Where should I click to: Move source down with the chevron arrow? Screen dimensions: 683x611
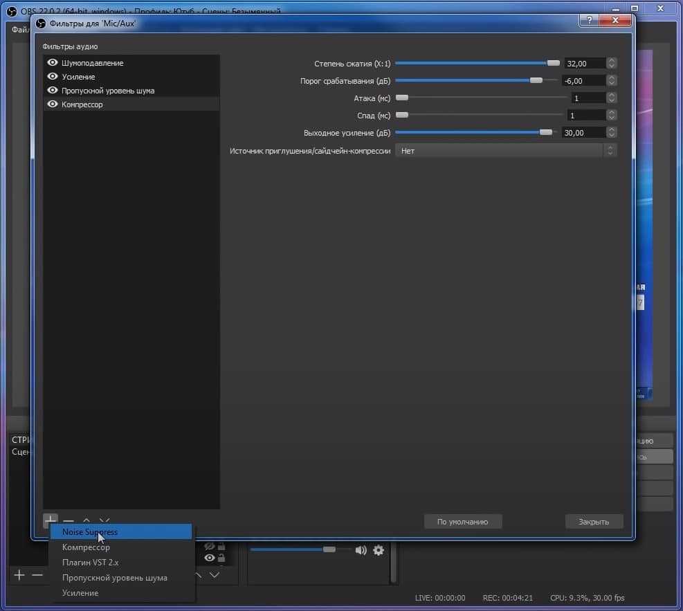pyautogui.click(x=215, y=575)
